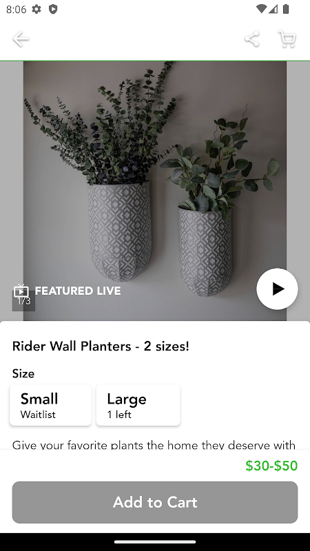Play the featured live video
This screenshot has width=310, height=551.
277,289
